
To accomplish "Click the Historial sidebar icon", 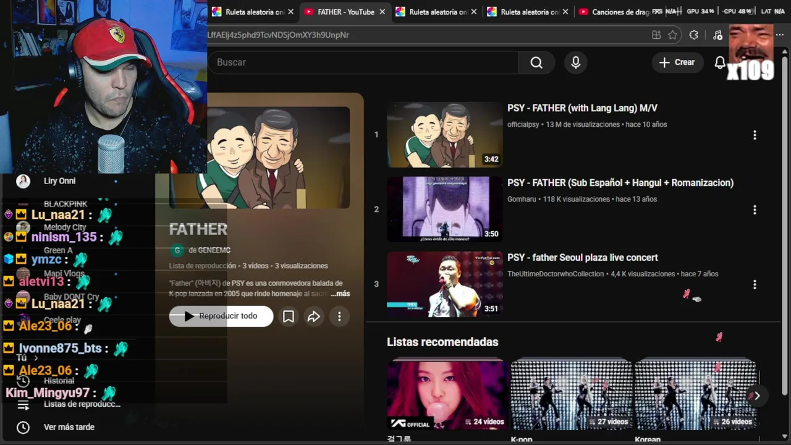I will tap(23, 381).
